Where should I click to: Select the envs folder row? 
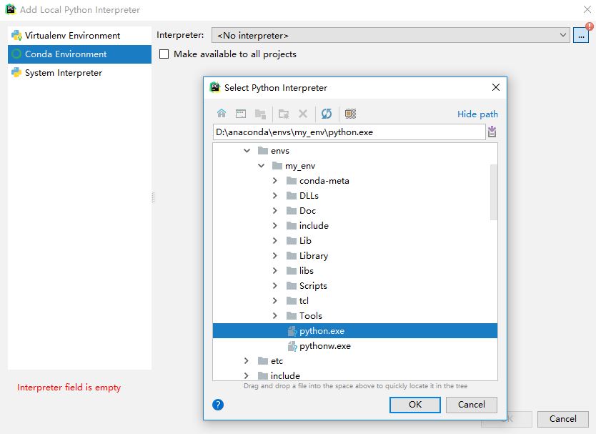pos(355,151)
